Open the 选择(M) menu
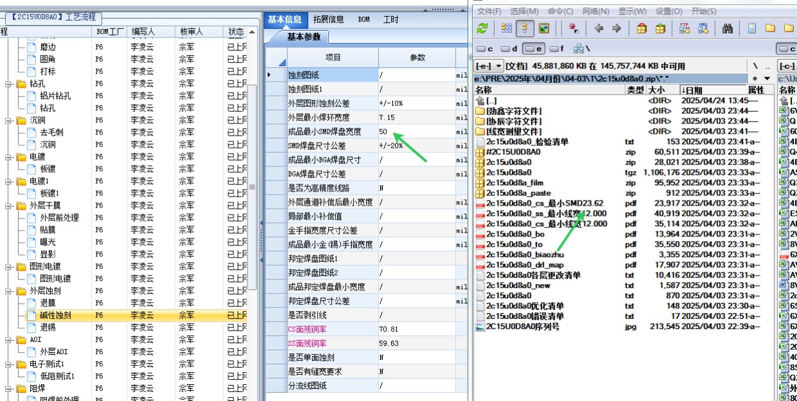Viewport: 797px width, 401px height. pyautogui.click(x=524, y=12)
